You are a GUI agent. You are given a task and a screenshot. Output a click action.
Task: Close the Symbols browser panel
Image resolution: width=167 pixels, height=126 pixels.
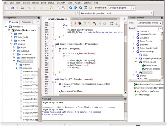tap(162, 18)
